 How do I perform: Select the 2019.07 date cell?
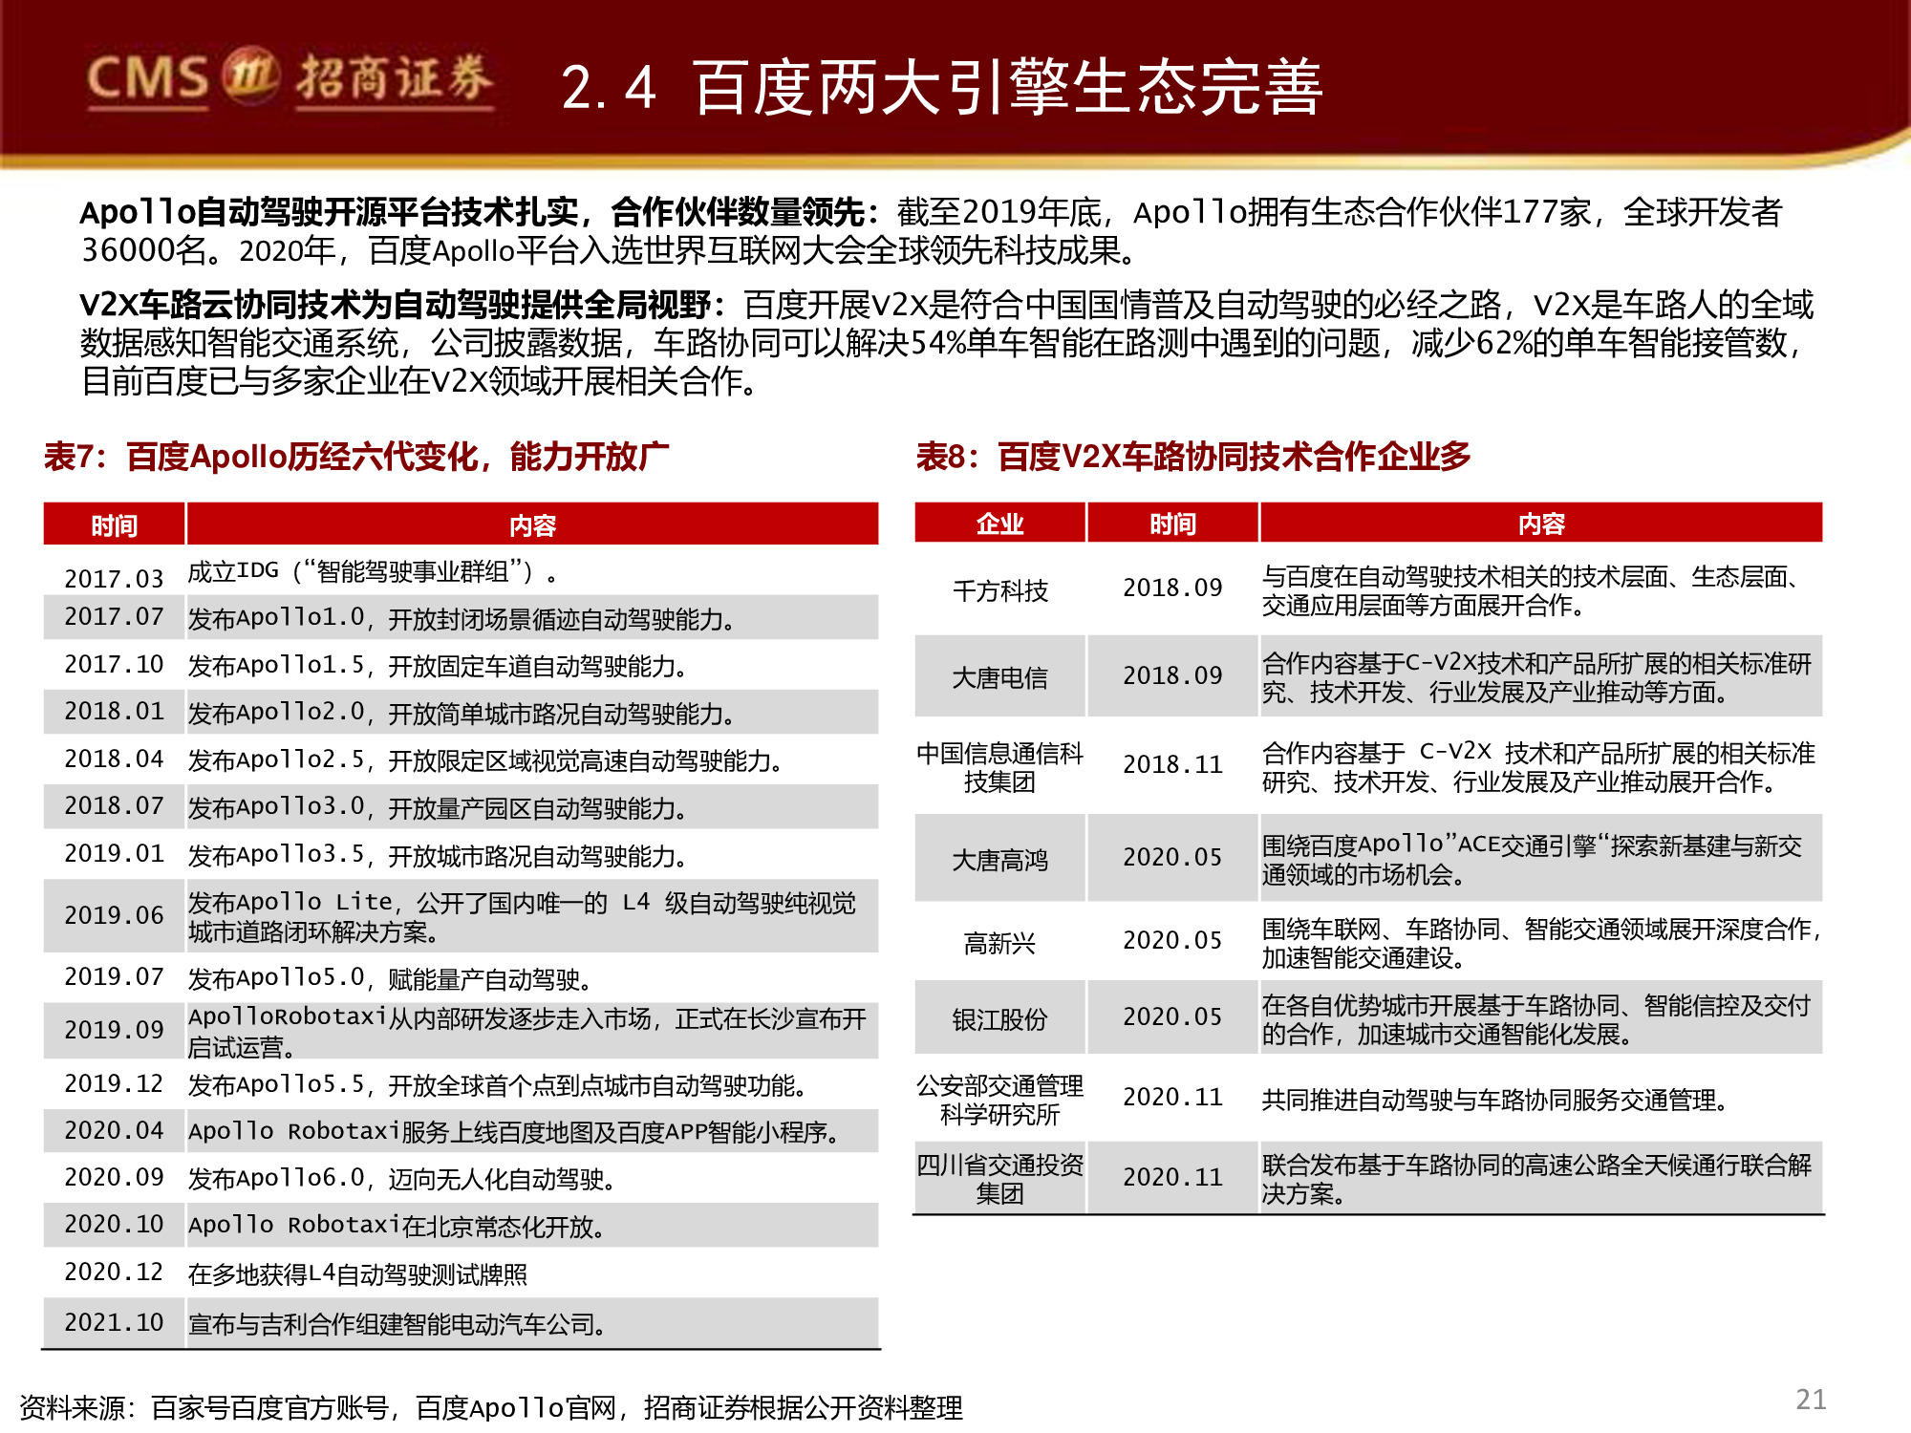tap(114, 976)
